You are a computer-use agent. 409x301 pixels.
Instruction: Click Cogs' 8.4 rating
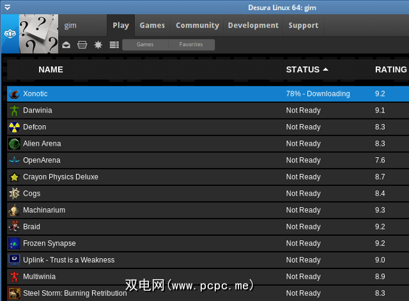[380, 194]
